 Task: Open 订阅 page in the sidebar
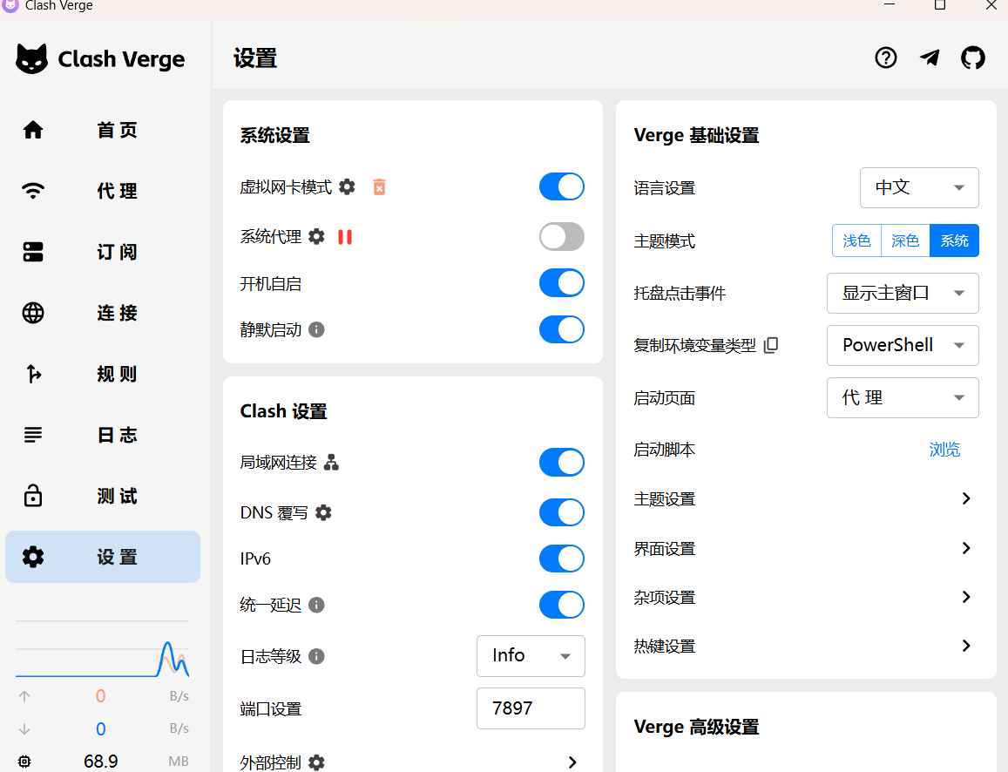pos(103,252)
